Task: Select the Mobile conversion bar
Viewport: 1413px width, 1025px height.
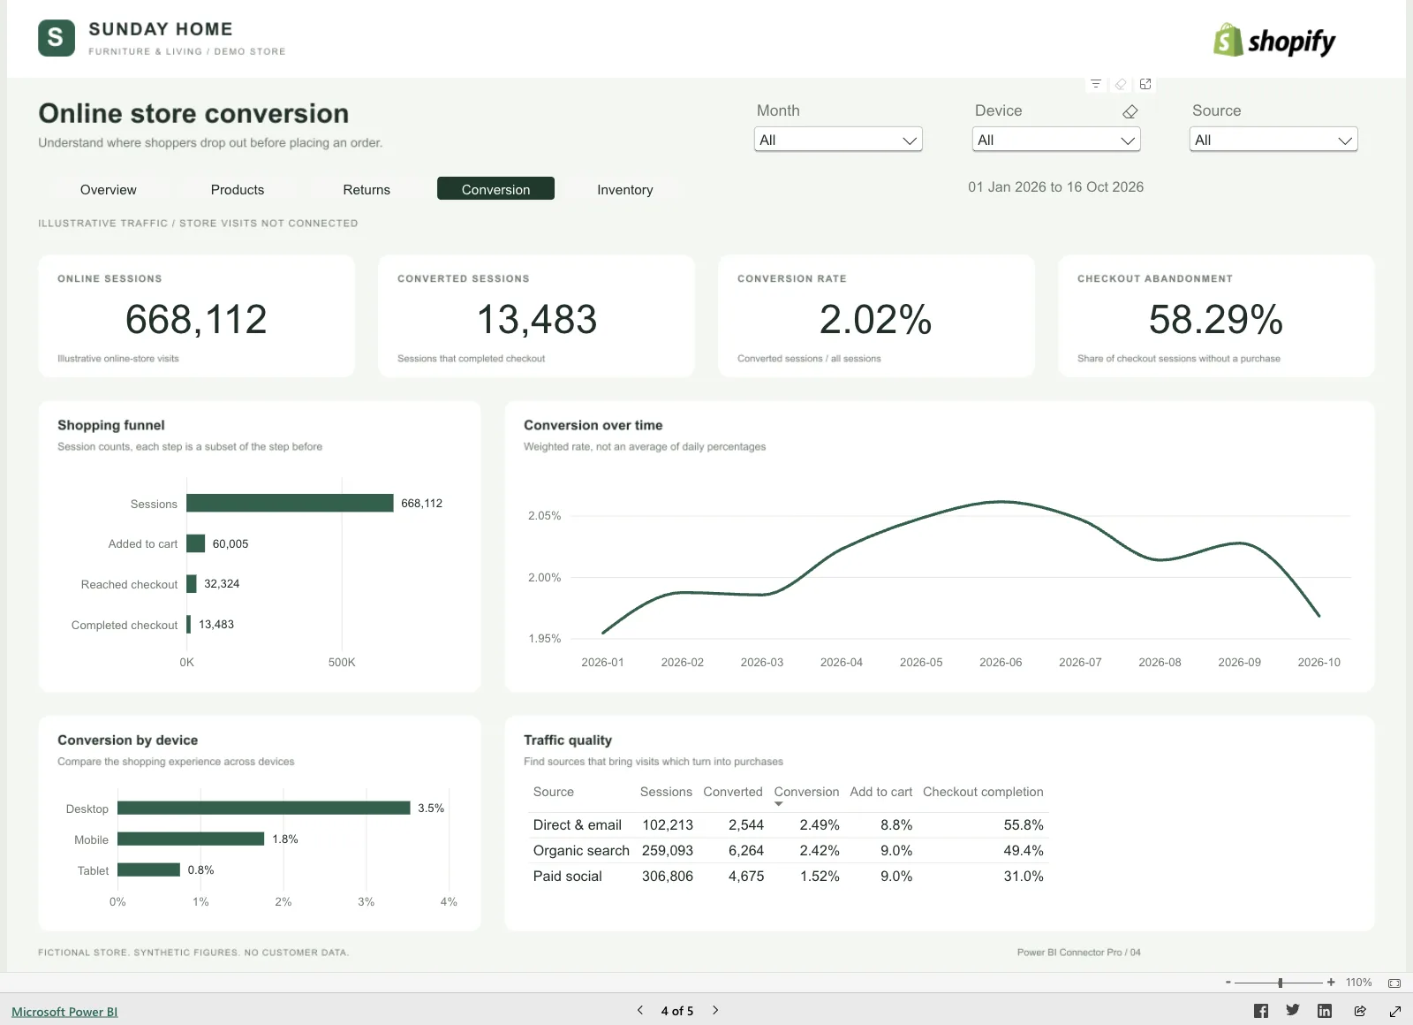Action: click(191, 839)
